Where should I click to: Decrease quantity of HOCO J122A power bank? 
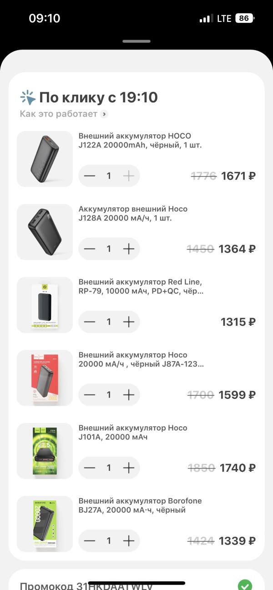tap(90, 176)
